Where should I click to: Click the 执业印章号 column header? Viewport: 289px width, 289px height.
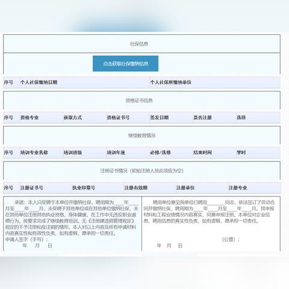pyautogui.click(x=84, y=188)
